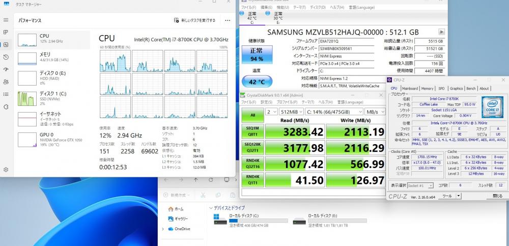Click the 閉じる button in CPU-Z
Screen dimensions: 509x246
pyautogui.click(x=497, y=196)
